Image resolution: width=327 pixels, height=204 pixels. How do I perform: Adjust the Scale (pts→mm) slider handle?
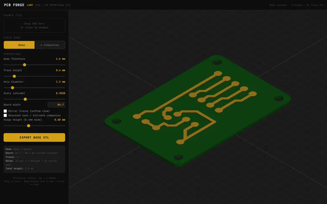click(x=25, y=99)
